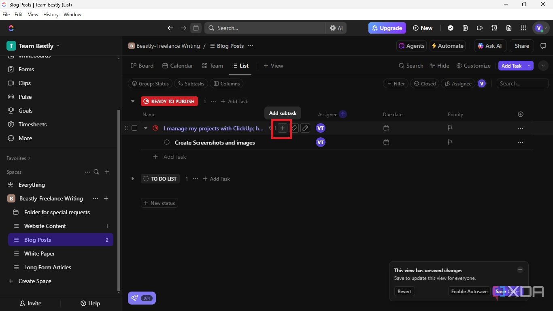553x311 pixels.
Task: Click the Share button
Action: click(x=521, y=46)
